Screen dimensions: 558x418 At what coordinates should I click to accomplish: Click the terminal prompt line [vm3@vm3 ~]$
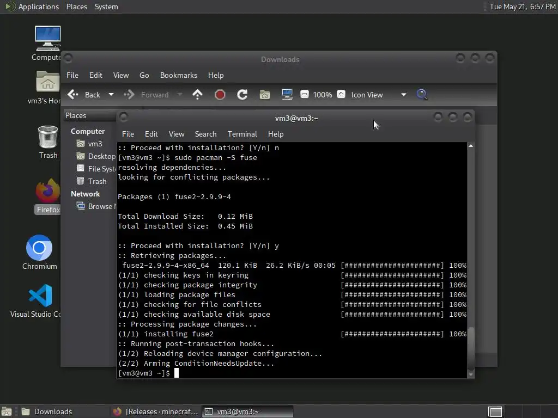pos(144,373)
